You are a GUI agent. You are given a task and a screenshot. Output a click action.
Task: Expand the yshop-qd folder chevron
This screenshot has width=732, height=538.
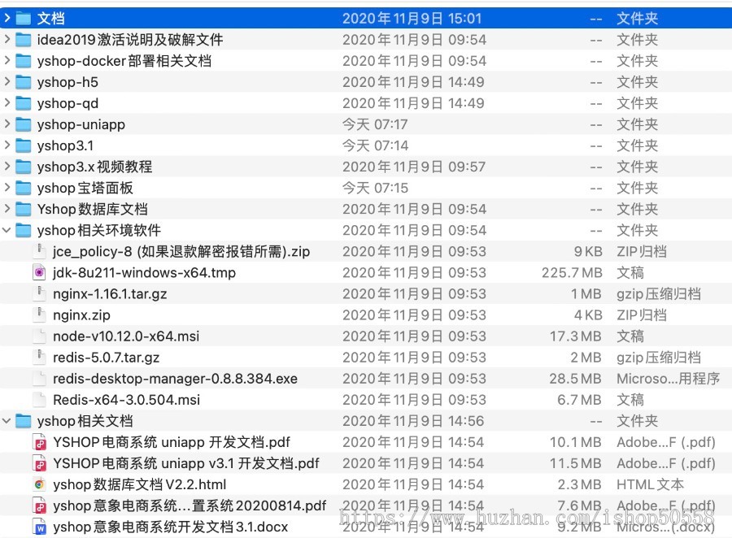point(7,102)
